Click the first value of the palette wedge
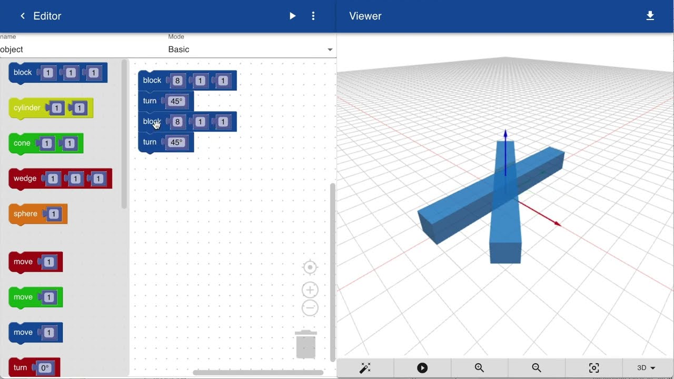The width and height of the screenshot is (674, 379). [53, 179]
